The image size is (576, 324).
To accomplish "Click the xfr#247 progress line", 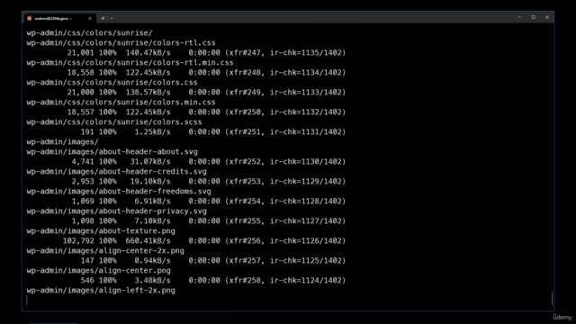I will coord(206,52).
